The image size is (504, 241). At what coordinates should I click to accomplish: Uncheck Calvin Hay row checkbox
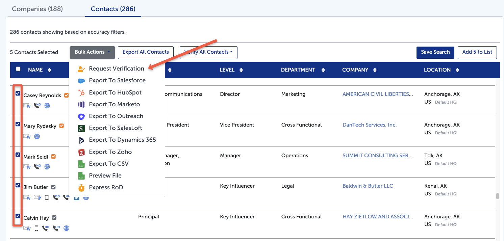point(18,216)
